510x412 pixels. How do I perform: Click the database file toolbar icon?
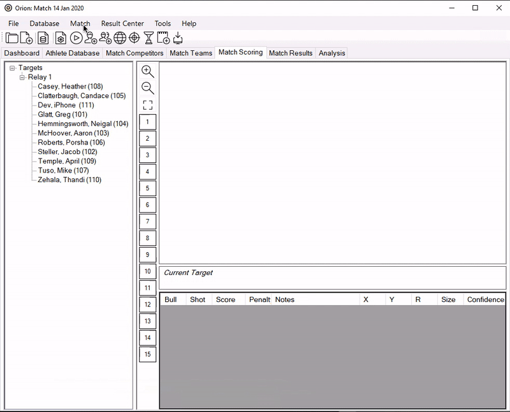pyautogui.click(x=43, y=38)
